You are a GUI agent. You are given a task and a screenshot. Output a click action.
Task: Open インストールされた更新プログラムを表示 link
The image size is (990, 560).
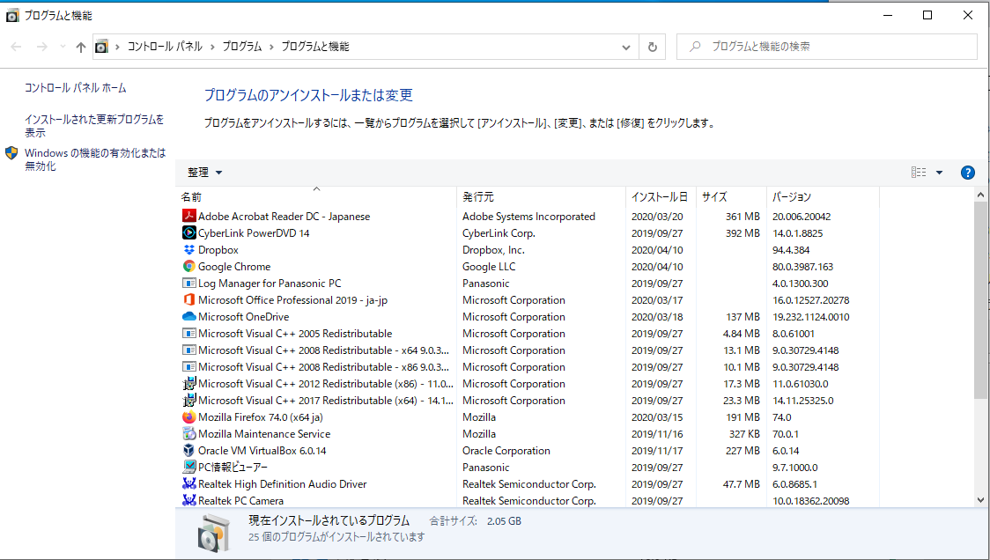(94, 126)
